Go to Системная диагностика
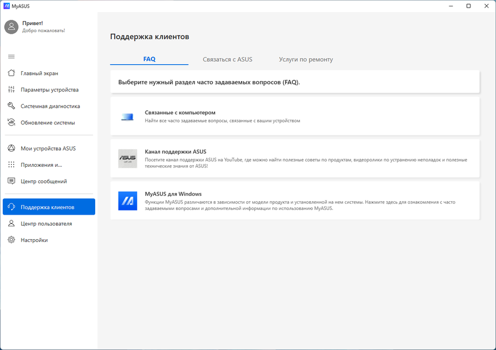496x350 pixels. [49, 106]
